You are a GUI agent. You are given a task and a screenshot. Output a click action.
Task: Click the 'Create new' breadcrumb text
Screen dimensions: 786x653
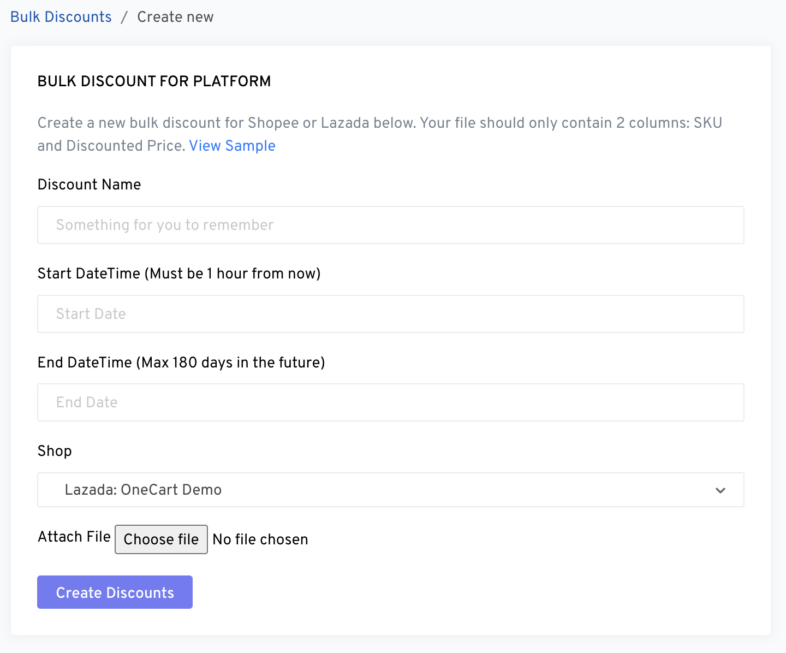pyautogui.click(x=175, y=17)
